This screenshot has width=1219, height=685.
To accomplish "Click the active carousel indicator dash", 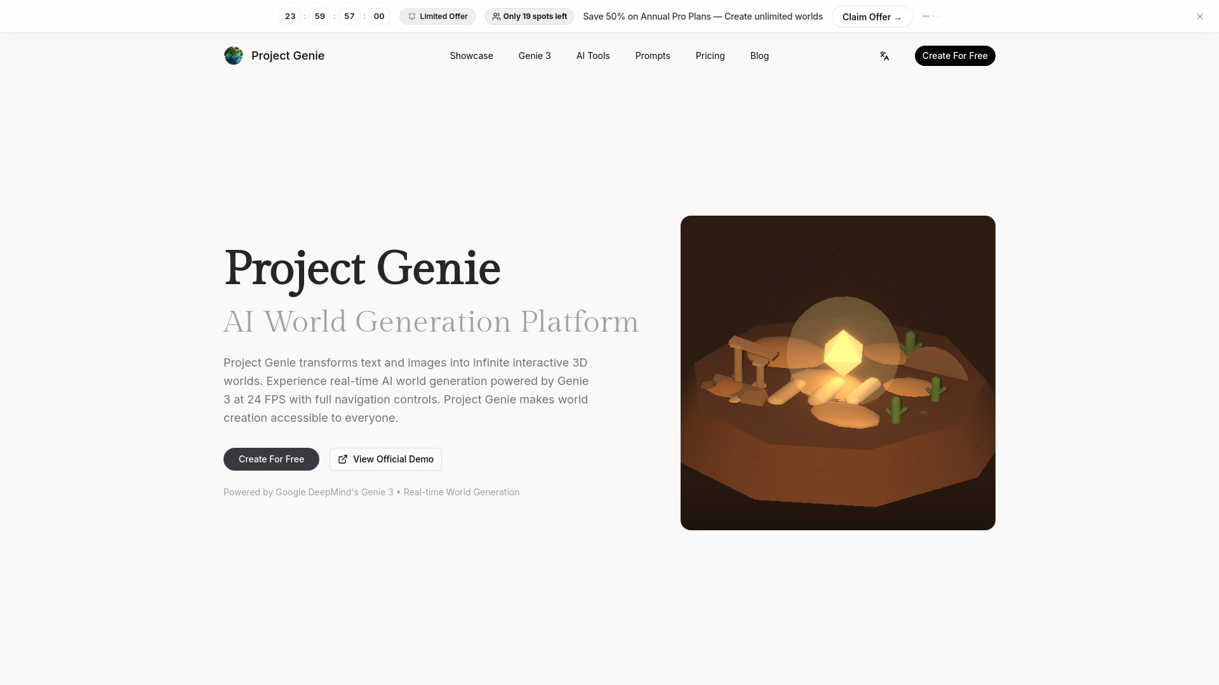I will (925, 16).
